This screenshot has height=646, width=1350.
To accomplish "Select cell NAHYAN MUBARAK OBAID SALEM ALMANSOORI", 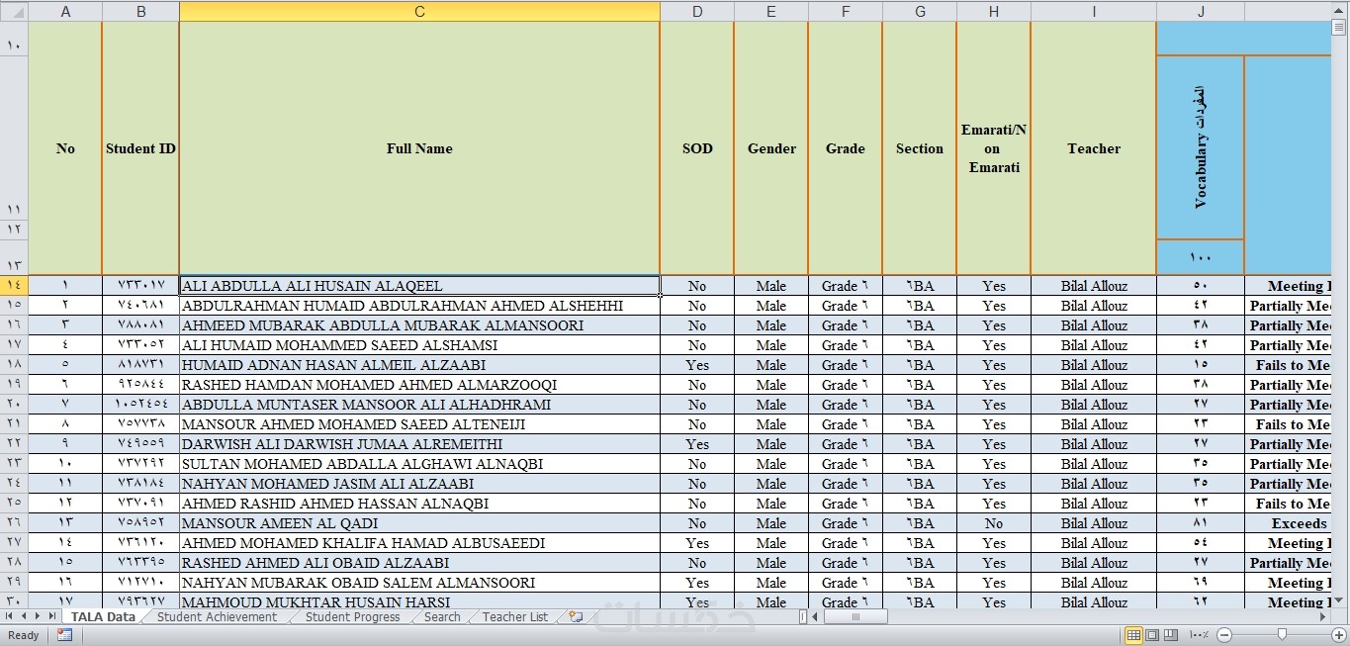I will [x=419, y=583].
